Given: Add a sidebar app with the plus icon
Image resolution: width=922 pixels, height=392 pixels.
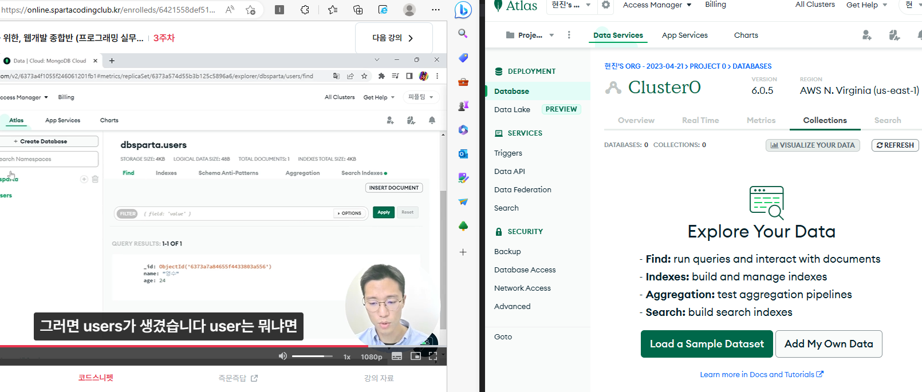Looking at the screenshot, I should tap(463, 252).
